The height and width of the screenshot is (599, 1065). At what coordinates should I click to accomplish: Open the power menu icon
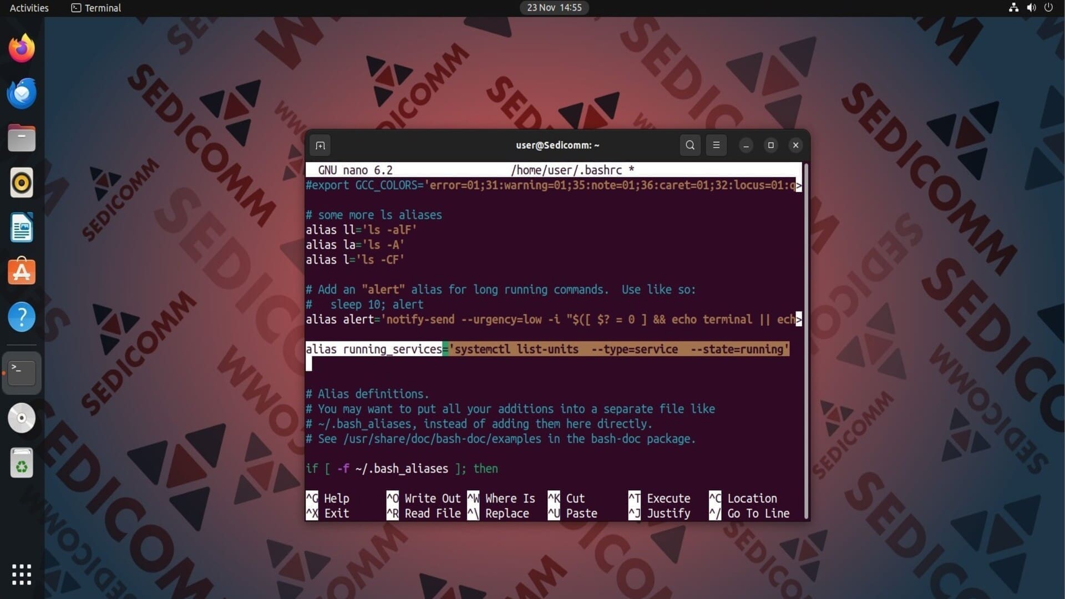point(1048,8)
